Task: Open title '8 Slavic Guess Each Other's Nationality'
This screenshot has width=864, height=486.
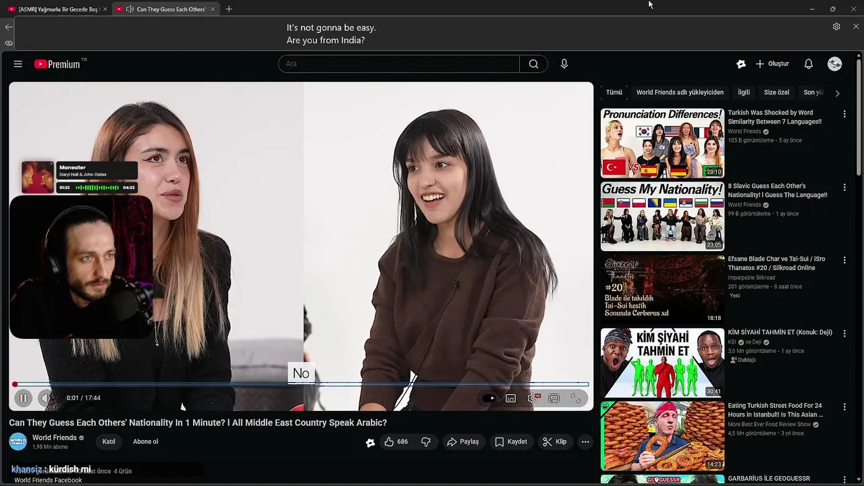Action: pos(778,190)
